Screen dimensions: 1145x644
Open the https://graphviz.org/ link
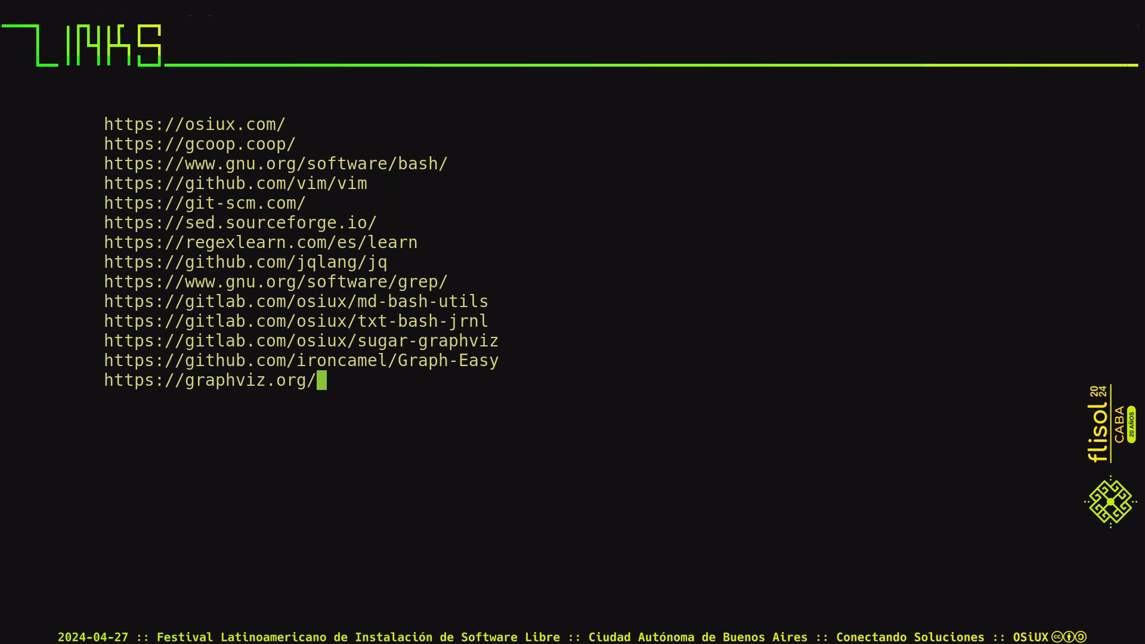tap(210, 380)
